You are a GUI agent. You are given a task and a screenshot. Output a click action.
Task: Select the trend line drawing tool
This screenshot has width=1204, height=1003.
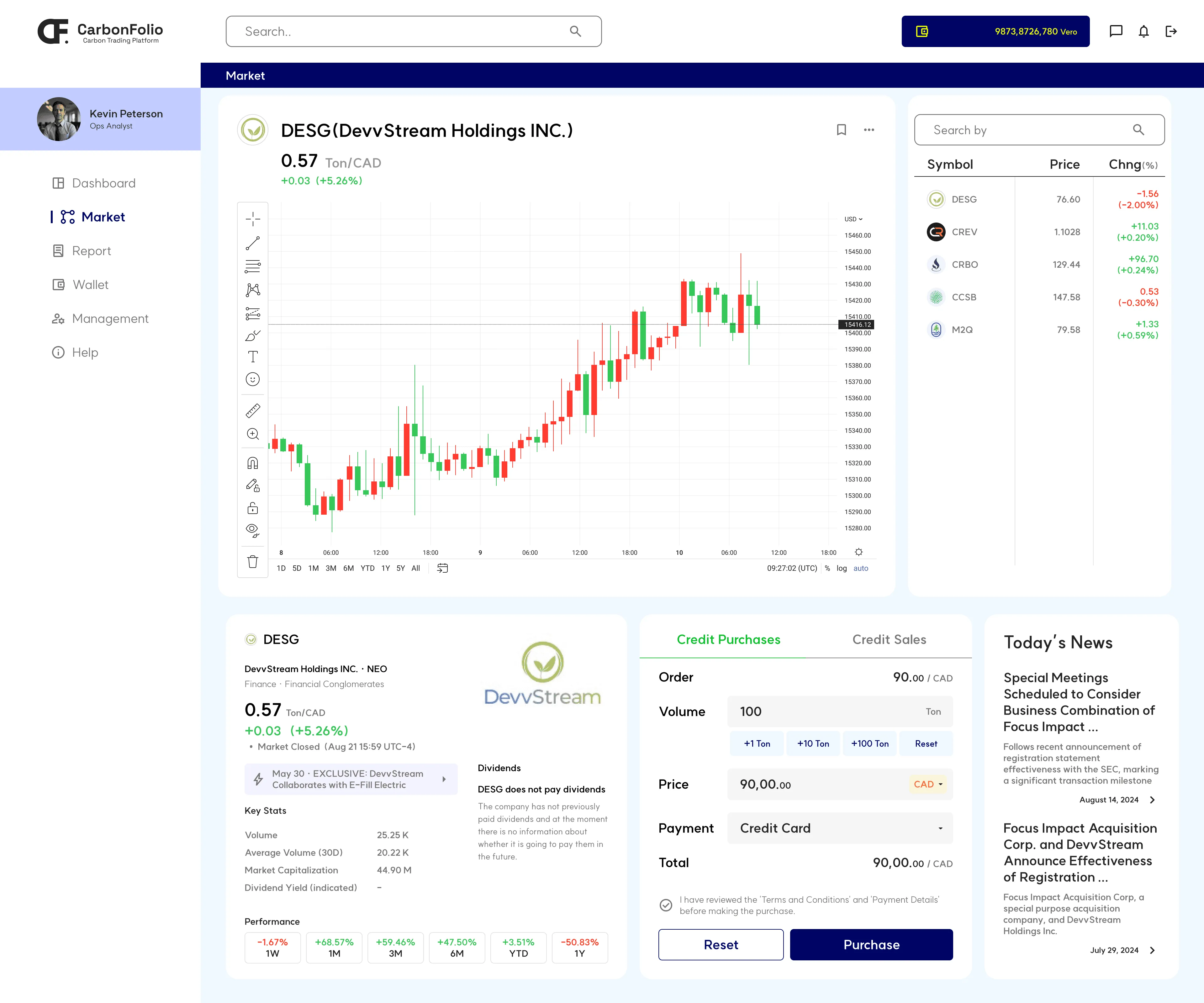(x=253, y=243)
